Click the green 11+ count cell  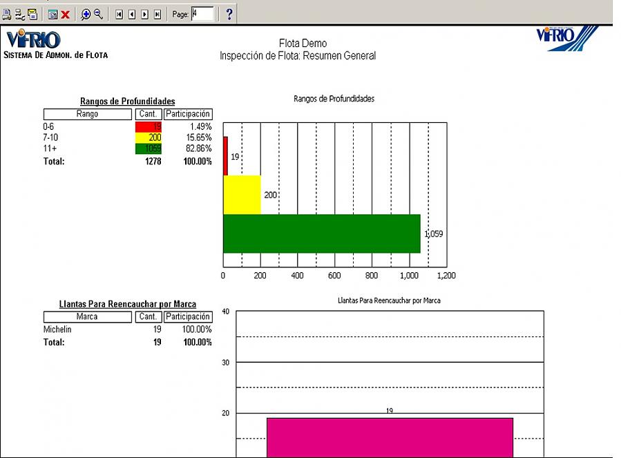coord(149,149)
